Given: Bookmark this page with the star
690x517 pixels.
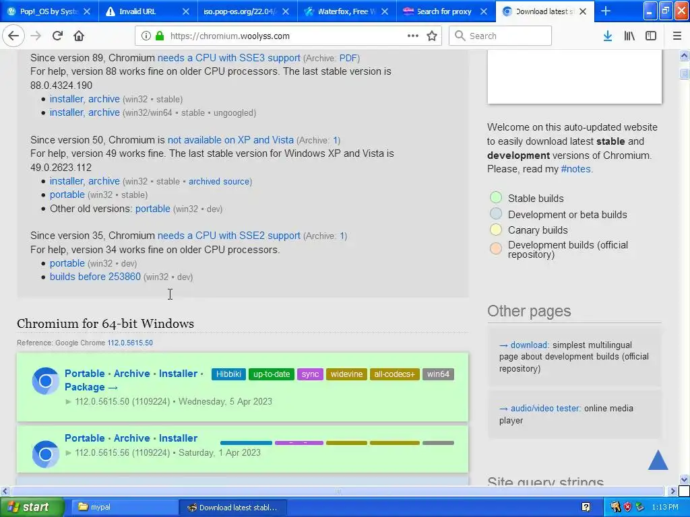Looking at the screenshot, I should click(432, 36).
